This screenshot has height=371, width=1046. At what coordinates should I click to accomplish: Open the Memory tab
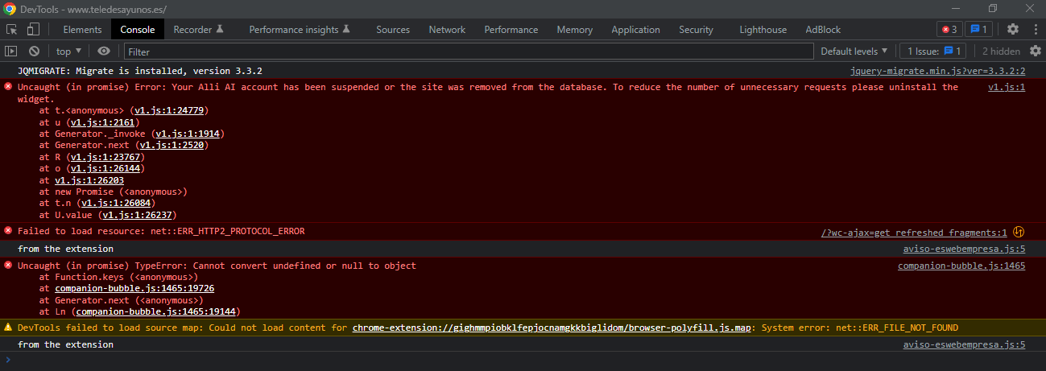point(575,30)
